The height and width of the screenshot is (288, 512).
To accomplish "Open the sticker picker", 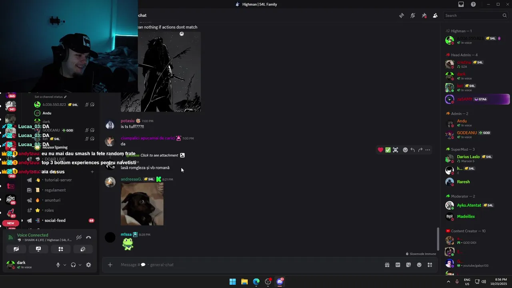I will [408, 265].
